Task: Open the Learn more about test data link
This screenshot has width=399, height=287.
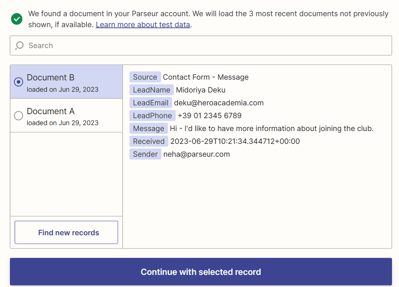Action: click(143, 24)
